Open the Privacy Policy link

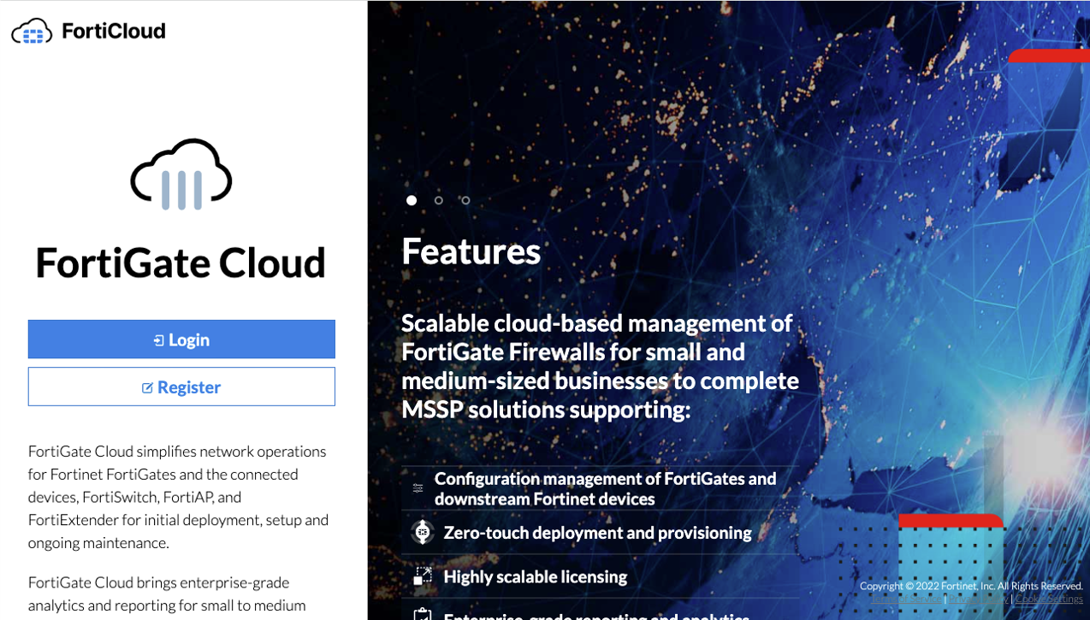coord(979,599)
